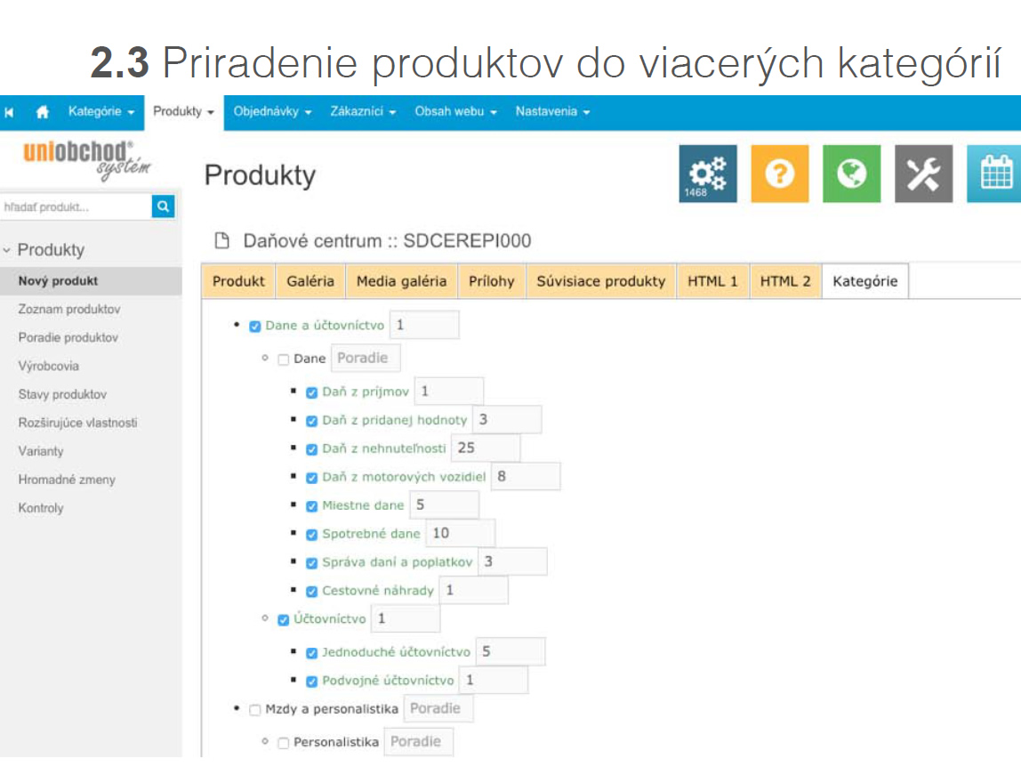1021x767 pixels.
Task: Click the search magnifier button
Action: (163, 206)
